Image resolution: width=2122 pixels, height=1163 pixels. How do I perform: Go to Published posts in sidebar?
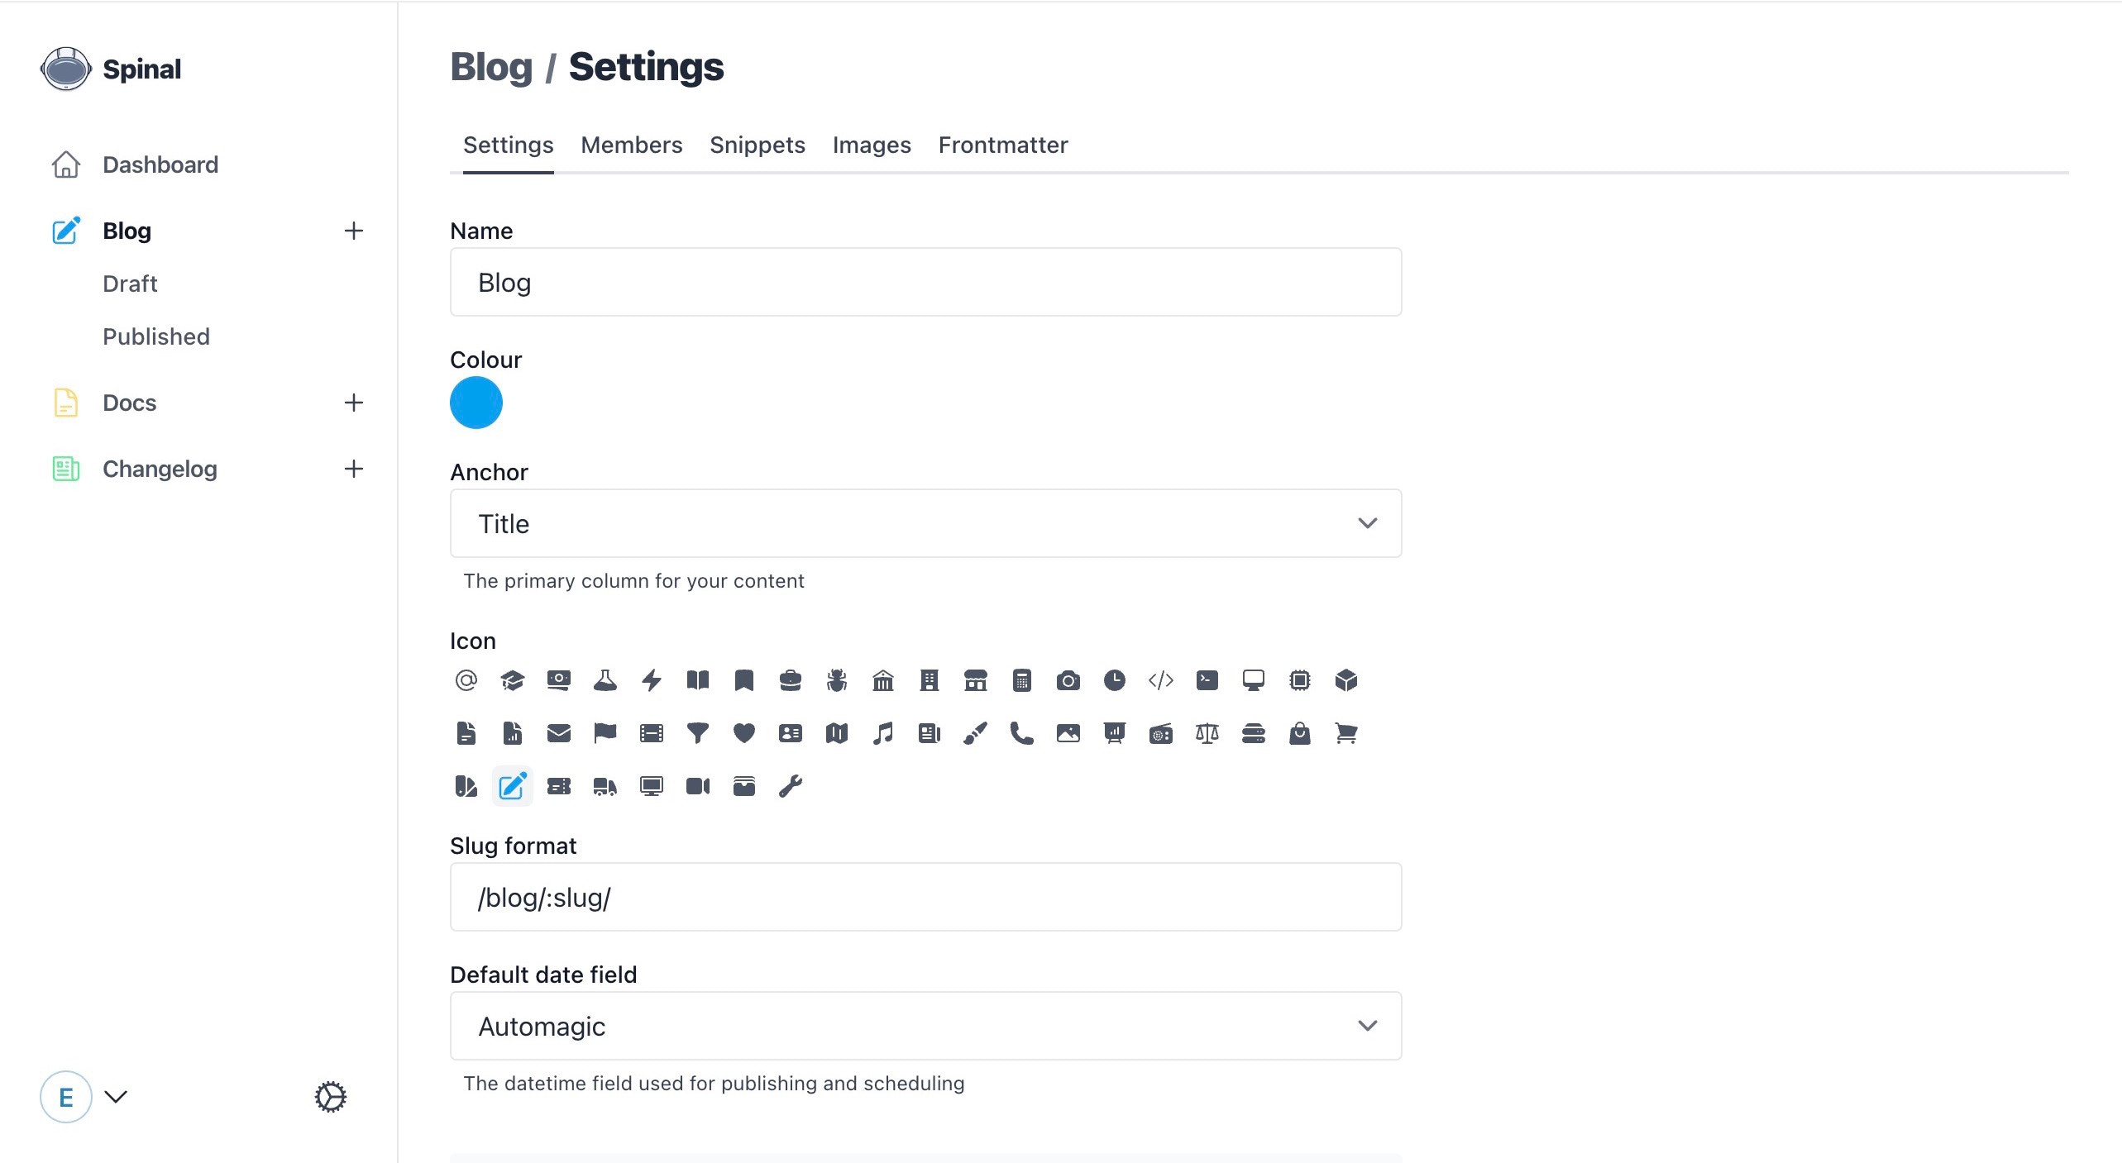156,336
